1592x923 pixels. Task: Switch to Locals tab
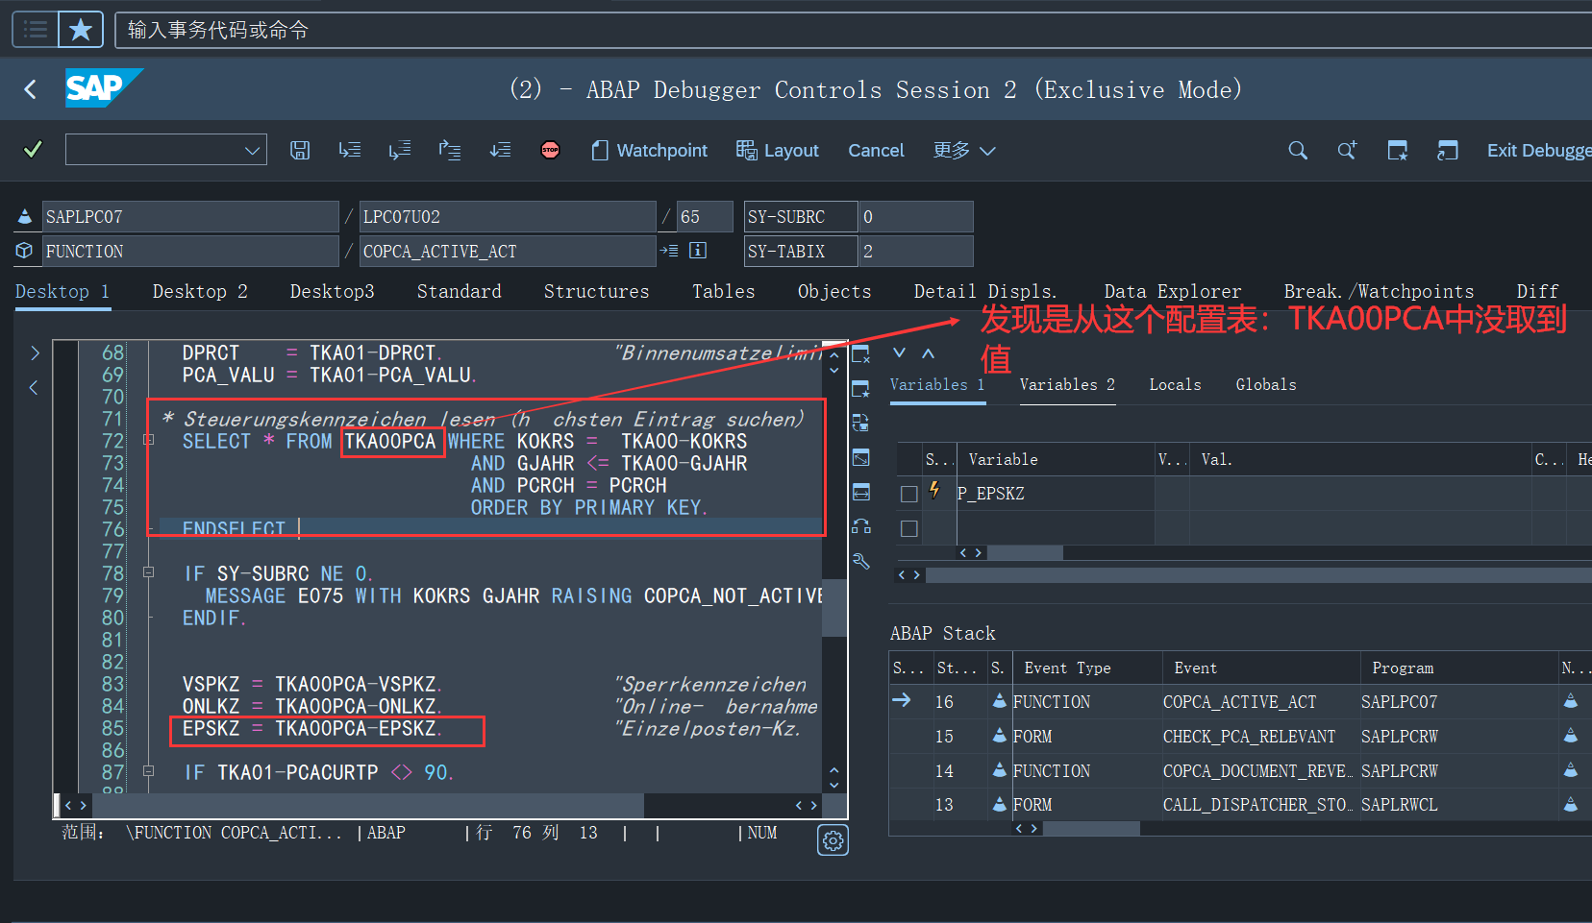tap(1175, 384)
